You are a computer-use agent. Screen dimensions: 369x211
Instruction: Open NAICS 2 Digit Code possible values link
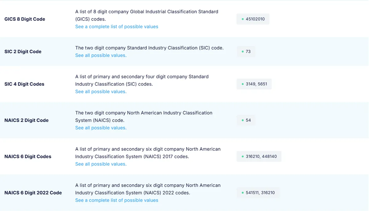[101, 128]
